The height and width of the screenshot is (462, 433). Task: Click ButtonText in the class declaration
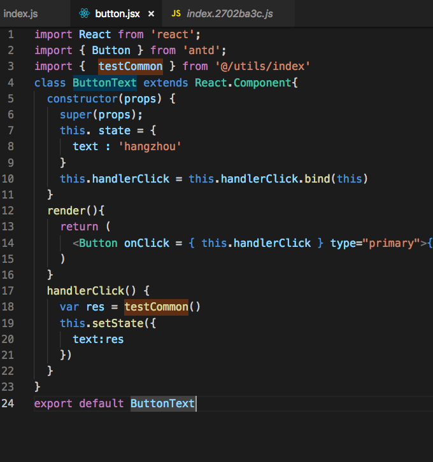pyautogui.click(x=104, y=83)
